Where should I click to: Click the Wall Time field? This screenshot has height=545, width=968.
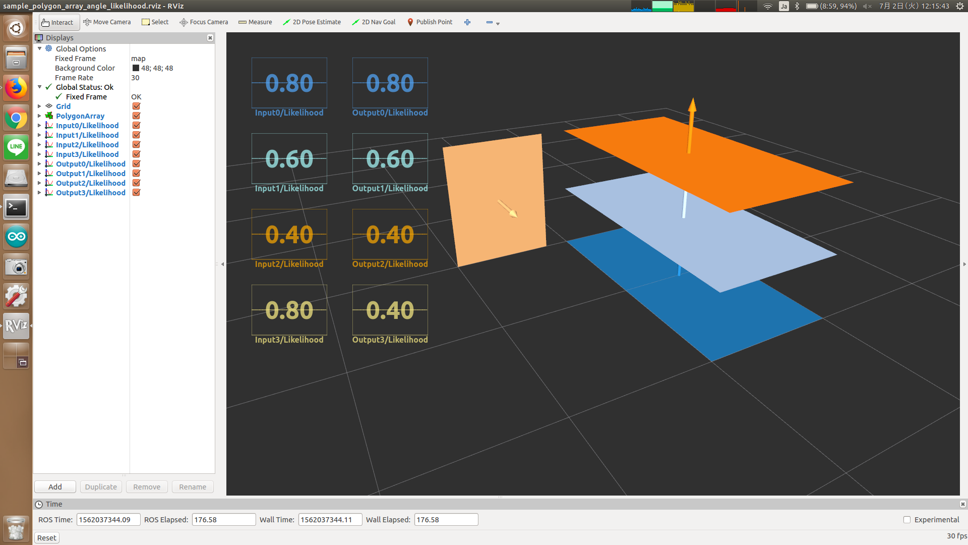[x=330, y=520]
